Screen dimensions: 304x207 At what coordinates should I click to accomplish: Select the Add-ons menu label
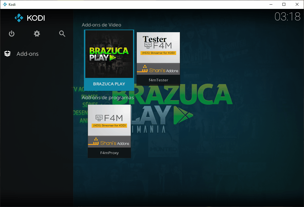[28, 54]
